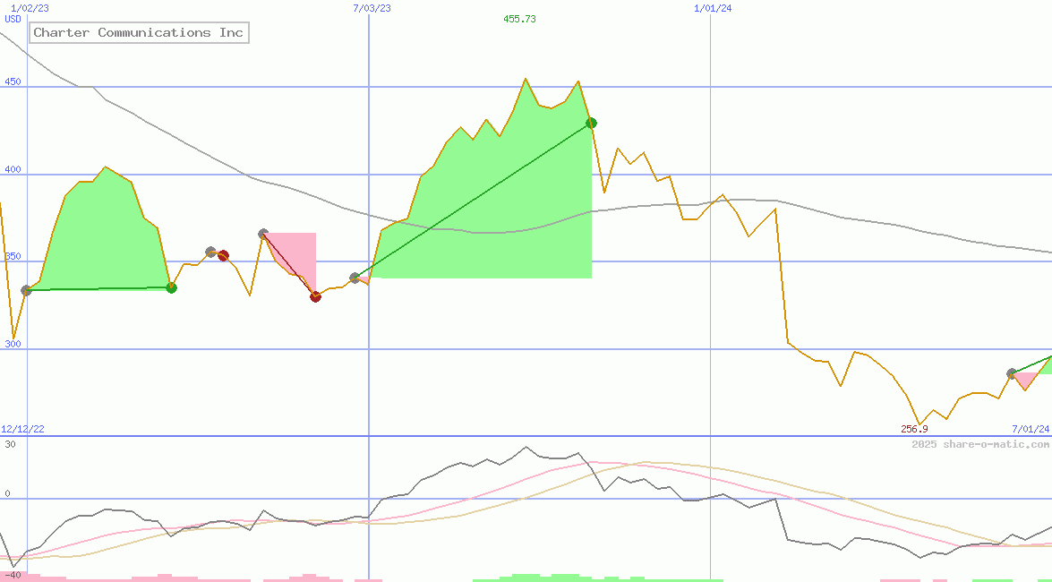The width and height of the screenshot is (1052, 582).
Task: Select the small gray marker beside the red dot pair
Action: coord(211,251)
